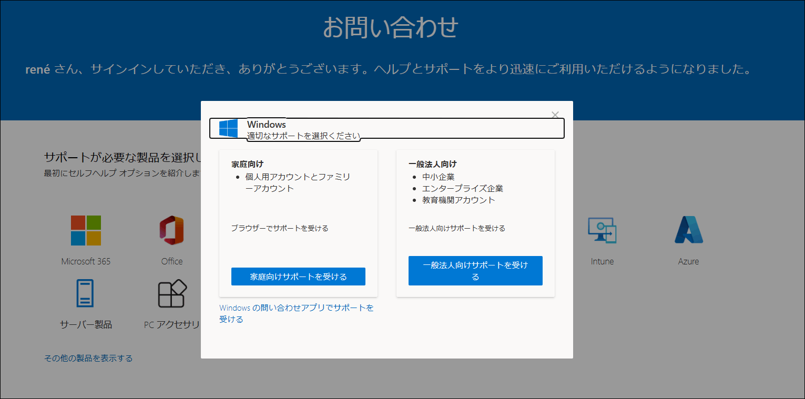
Task: Expand その他の製品を表示する link
Action: pos(88,358)
